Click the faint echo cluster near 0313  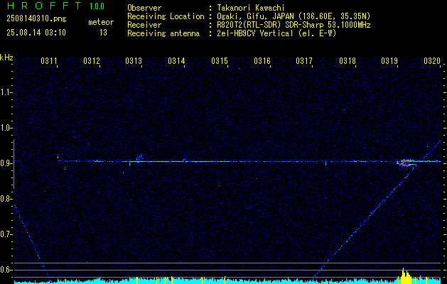[140, 157]
